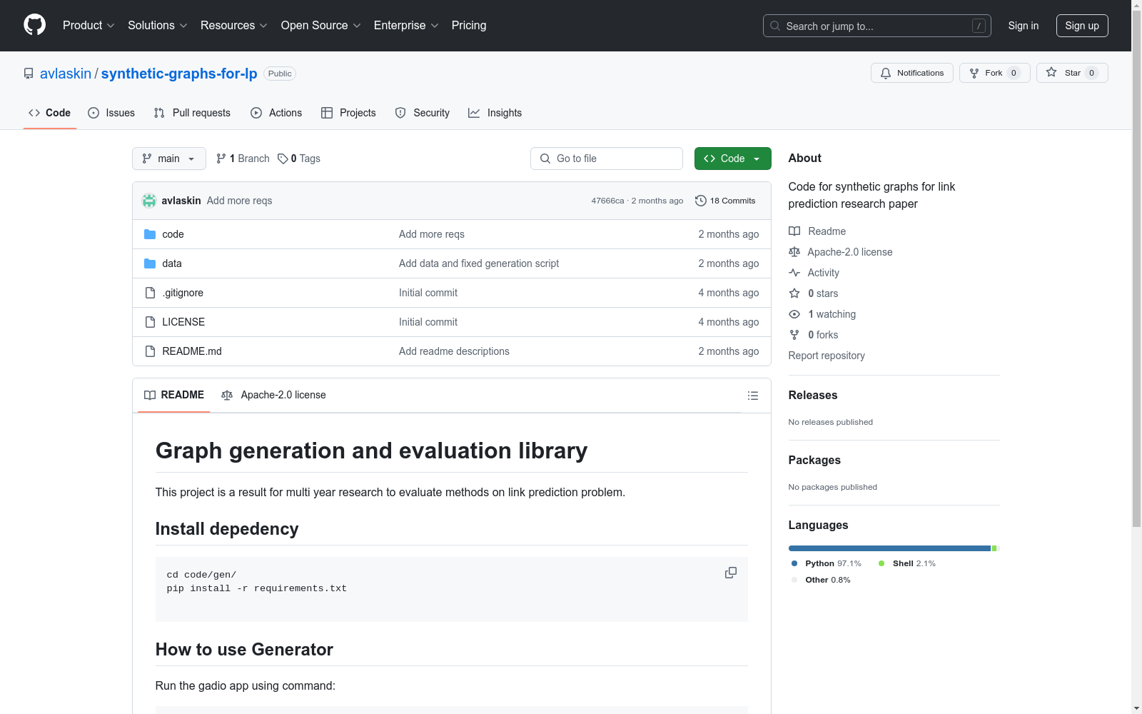Image resolution: width=1142 pixels, height=714 pixels.
Task: Open the synthetic-graphs-for-lp repository link
Action: [x=179, y=74]
